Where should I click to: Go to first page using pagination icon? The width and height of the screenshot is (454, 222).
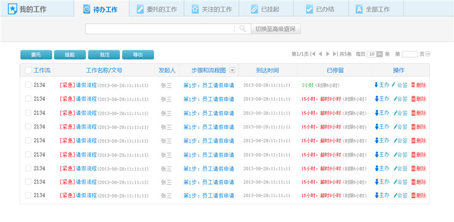[313, 54]
